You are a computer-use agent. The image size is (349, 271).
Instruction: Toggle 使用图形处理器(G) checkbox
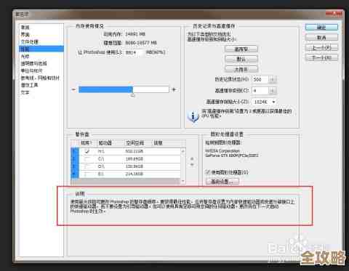(208, 172)
